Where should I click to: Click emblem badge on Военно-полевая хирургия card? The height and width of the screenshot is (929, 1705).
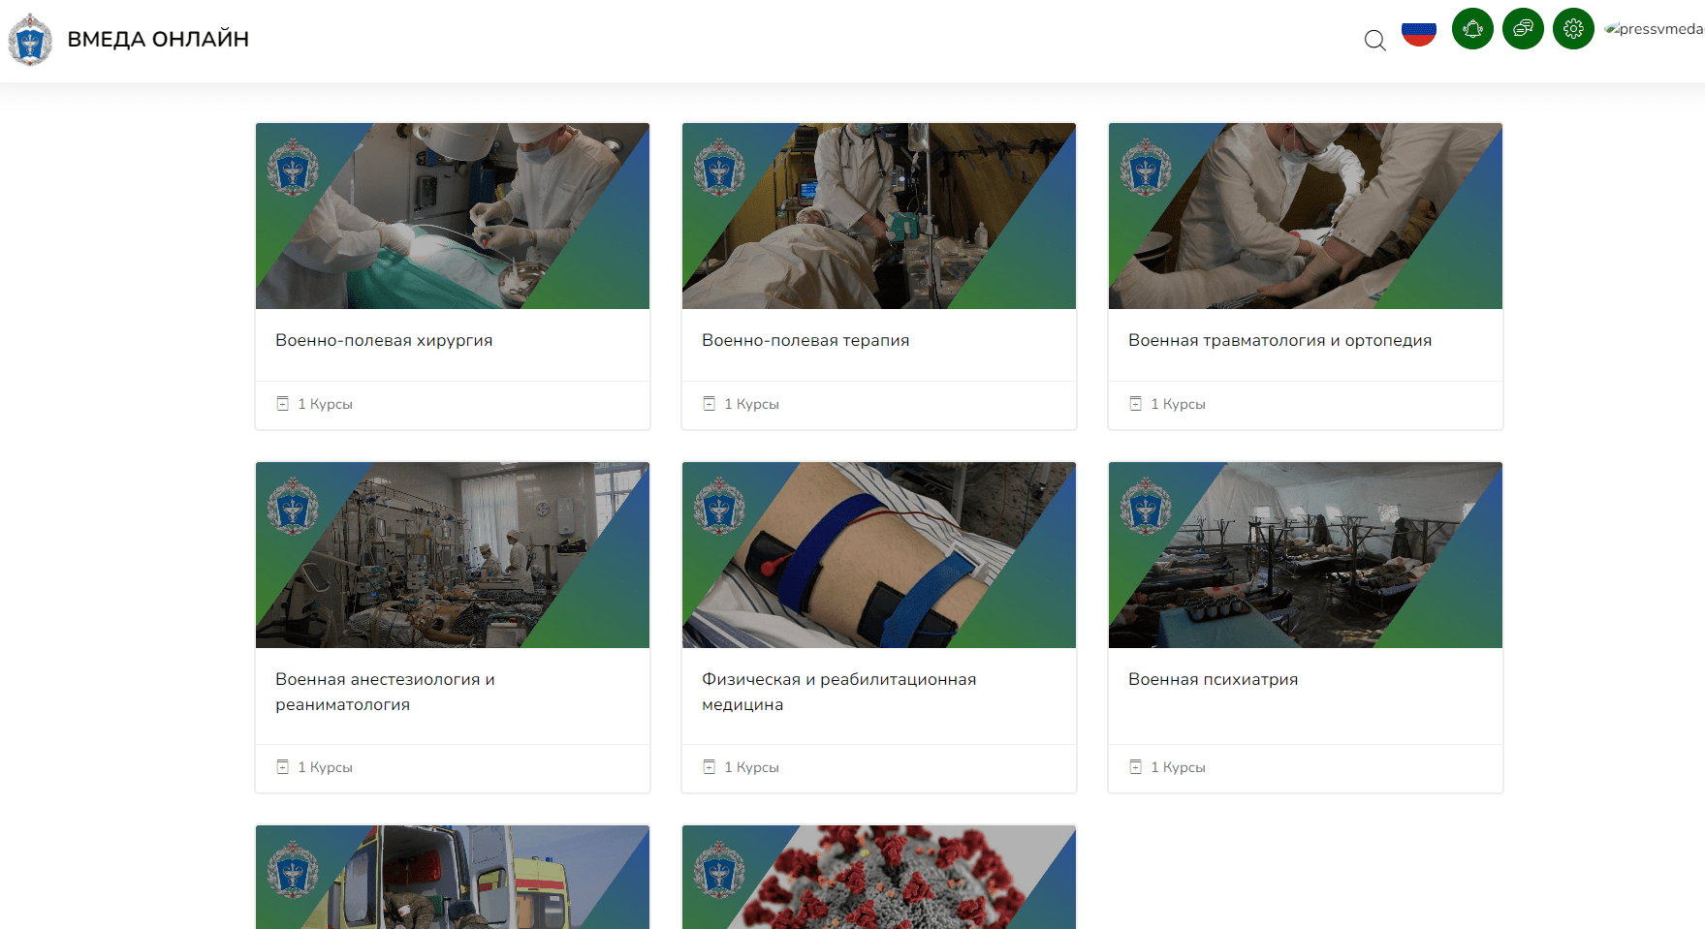click(293, 168)
